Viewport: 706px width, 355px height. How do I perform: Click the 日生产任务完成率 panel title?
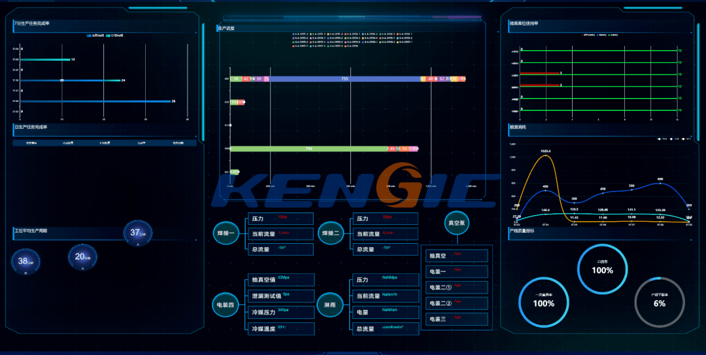tap(31, 127)
